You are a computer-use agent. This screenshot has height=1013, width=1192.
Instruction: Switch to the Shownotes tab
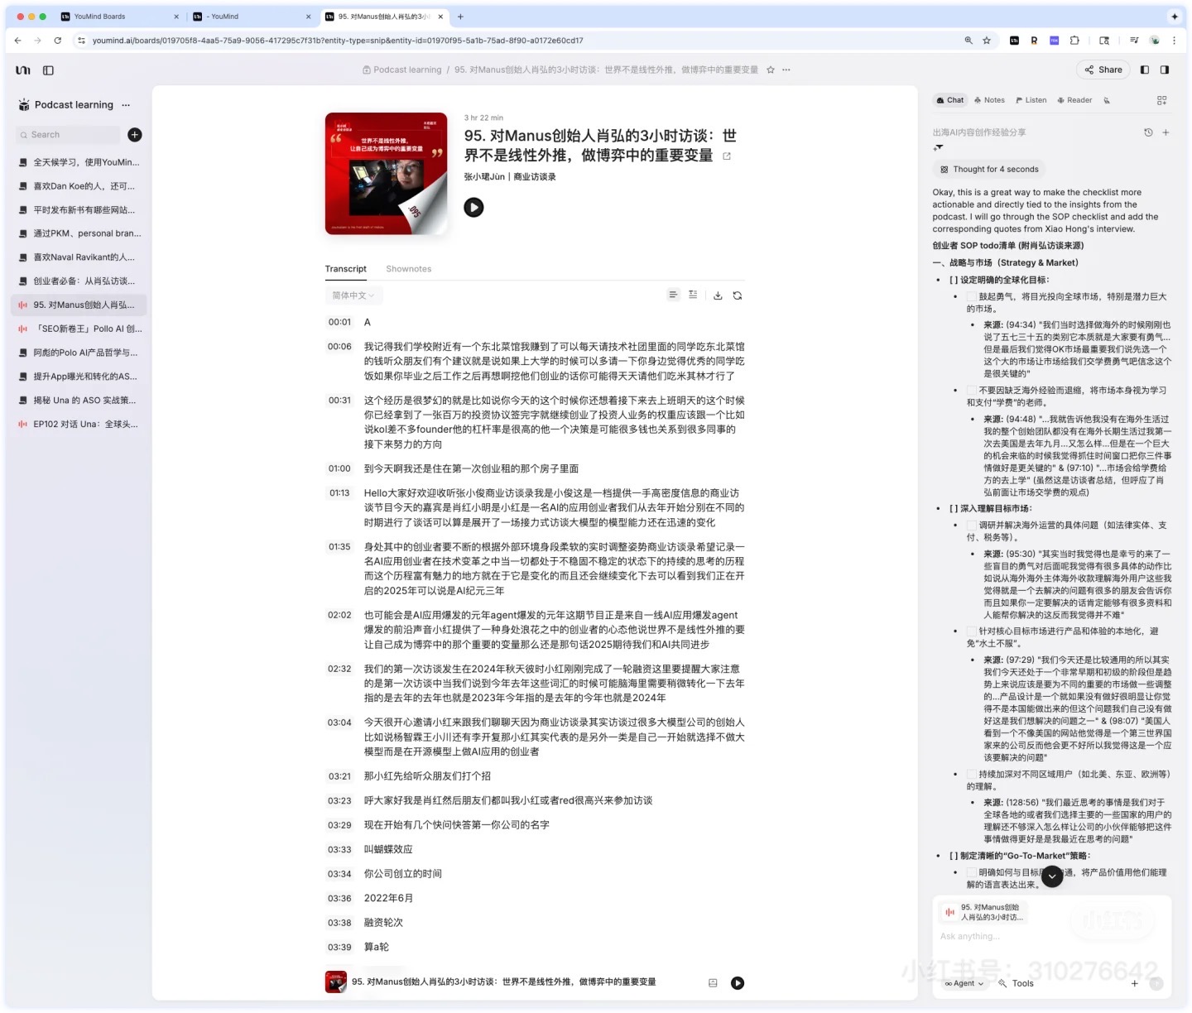408,269
